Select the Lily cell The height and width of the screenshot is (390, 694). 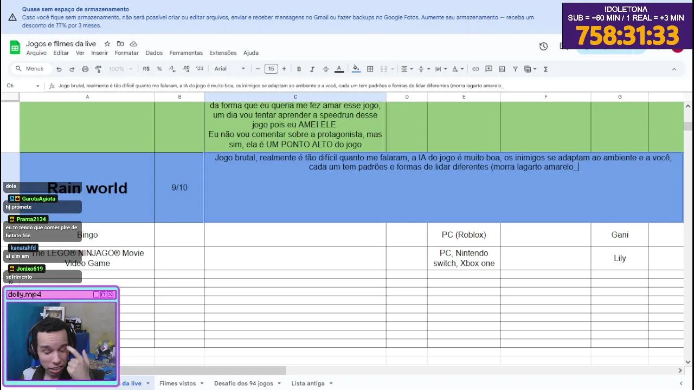point(620,258)
